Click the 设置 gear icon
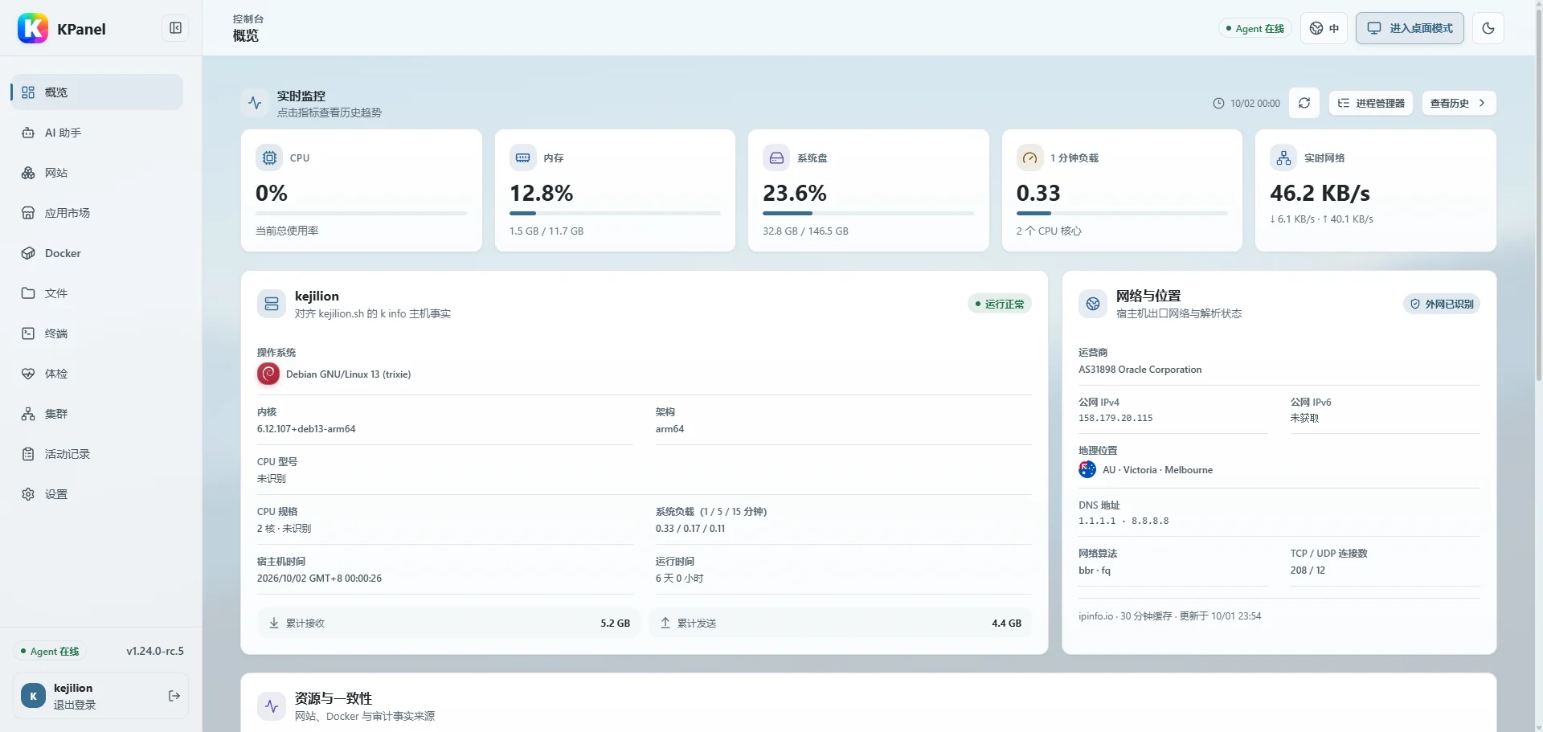1543x732 pixels. (x=28, y=494)
